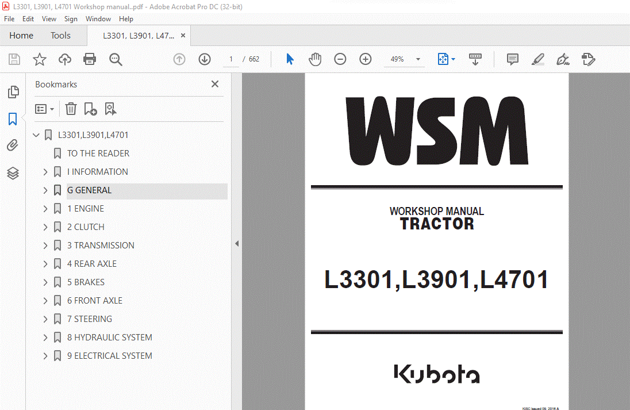Expand the 1 ENGINE bookmark
Viewport: 630px width, 410px height.
(x=45, y=209)
